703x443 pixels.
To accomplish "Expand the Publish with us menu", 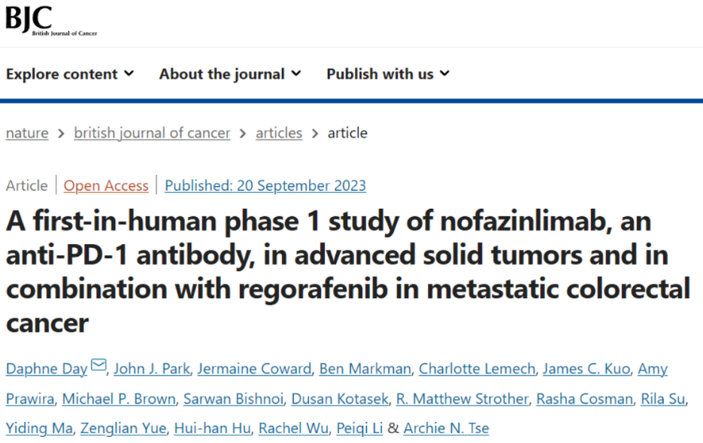I will pos(388,74).
